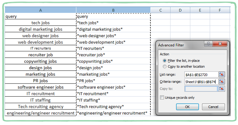The height and width of the screenshot is (125, 238).
Task: Select cell 'PR jobs' in column A
Action: click(x=41, y=81)
